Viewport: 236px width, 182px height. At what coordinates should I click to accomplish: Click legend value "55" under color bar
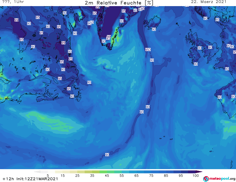click(121, 176)
